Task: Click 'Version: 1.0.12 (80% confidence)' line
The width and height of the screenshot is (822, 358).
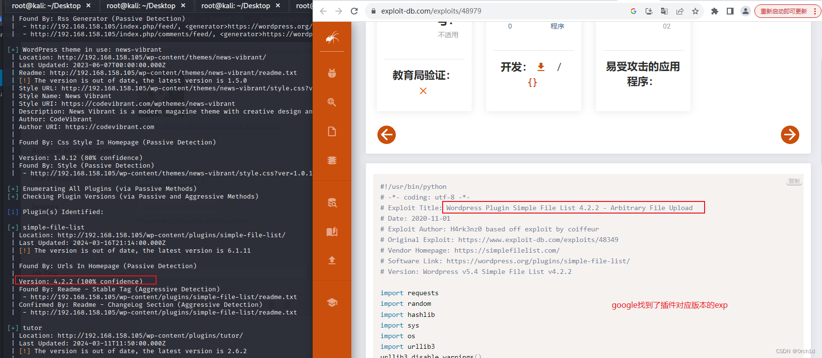Action: [x=81, y=158]
